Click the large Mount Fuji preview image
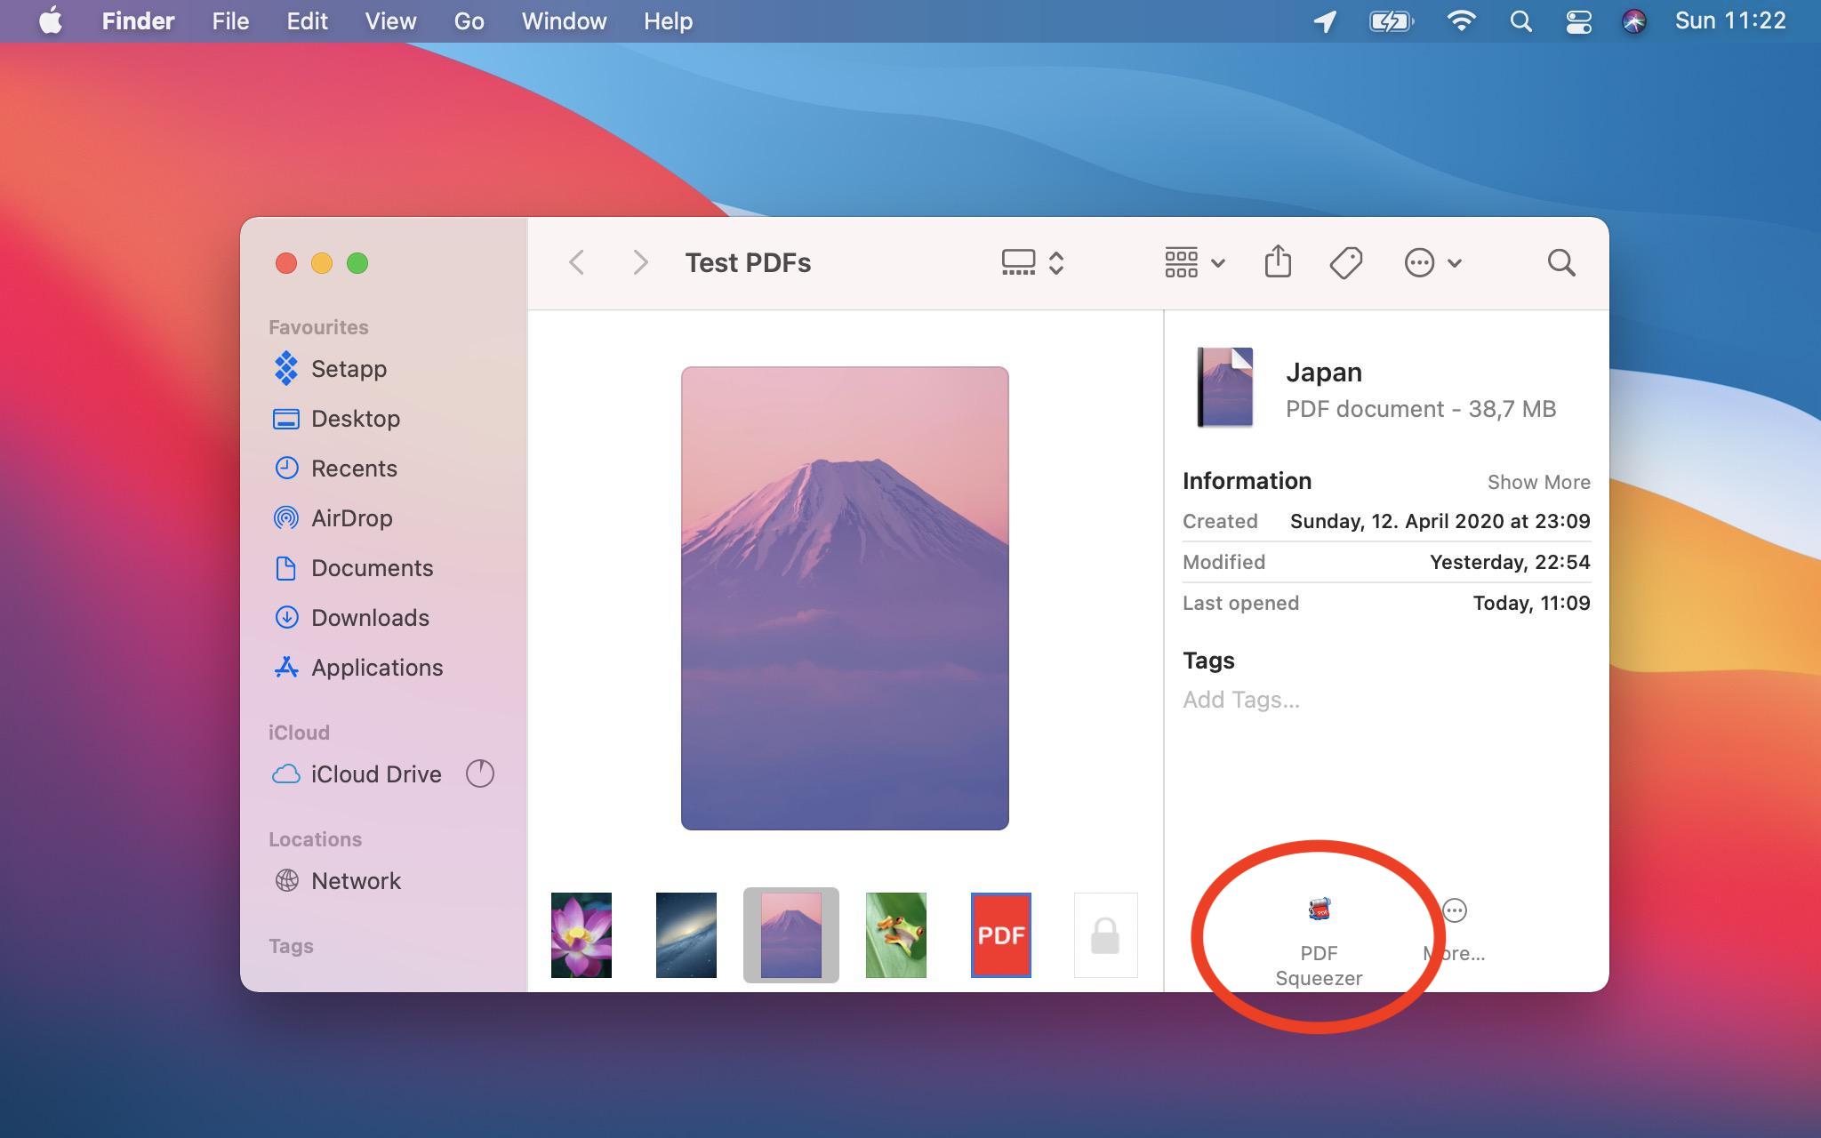Screen dimensions: 1821x1138 [x=845, y=597]
